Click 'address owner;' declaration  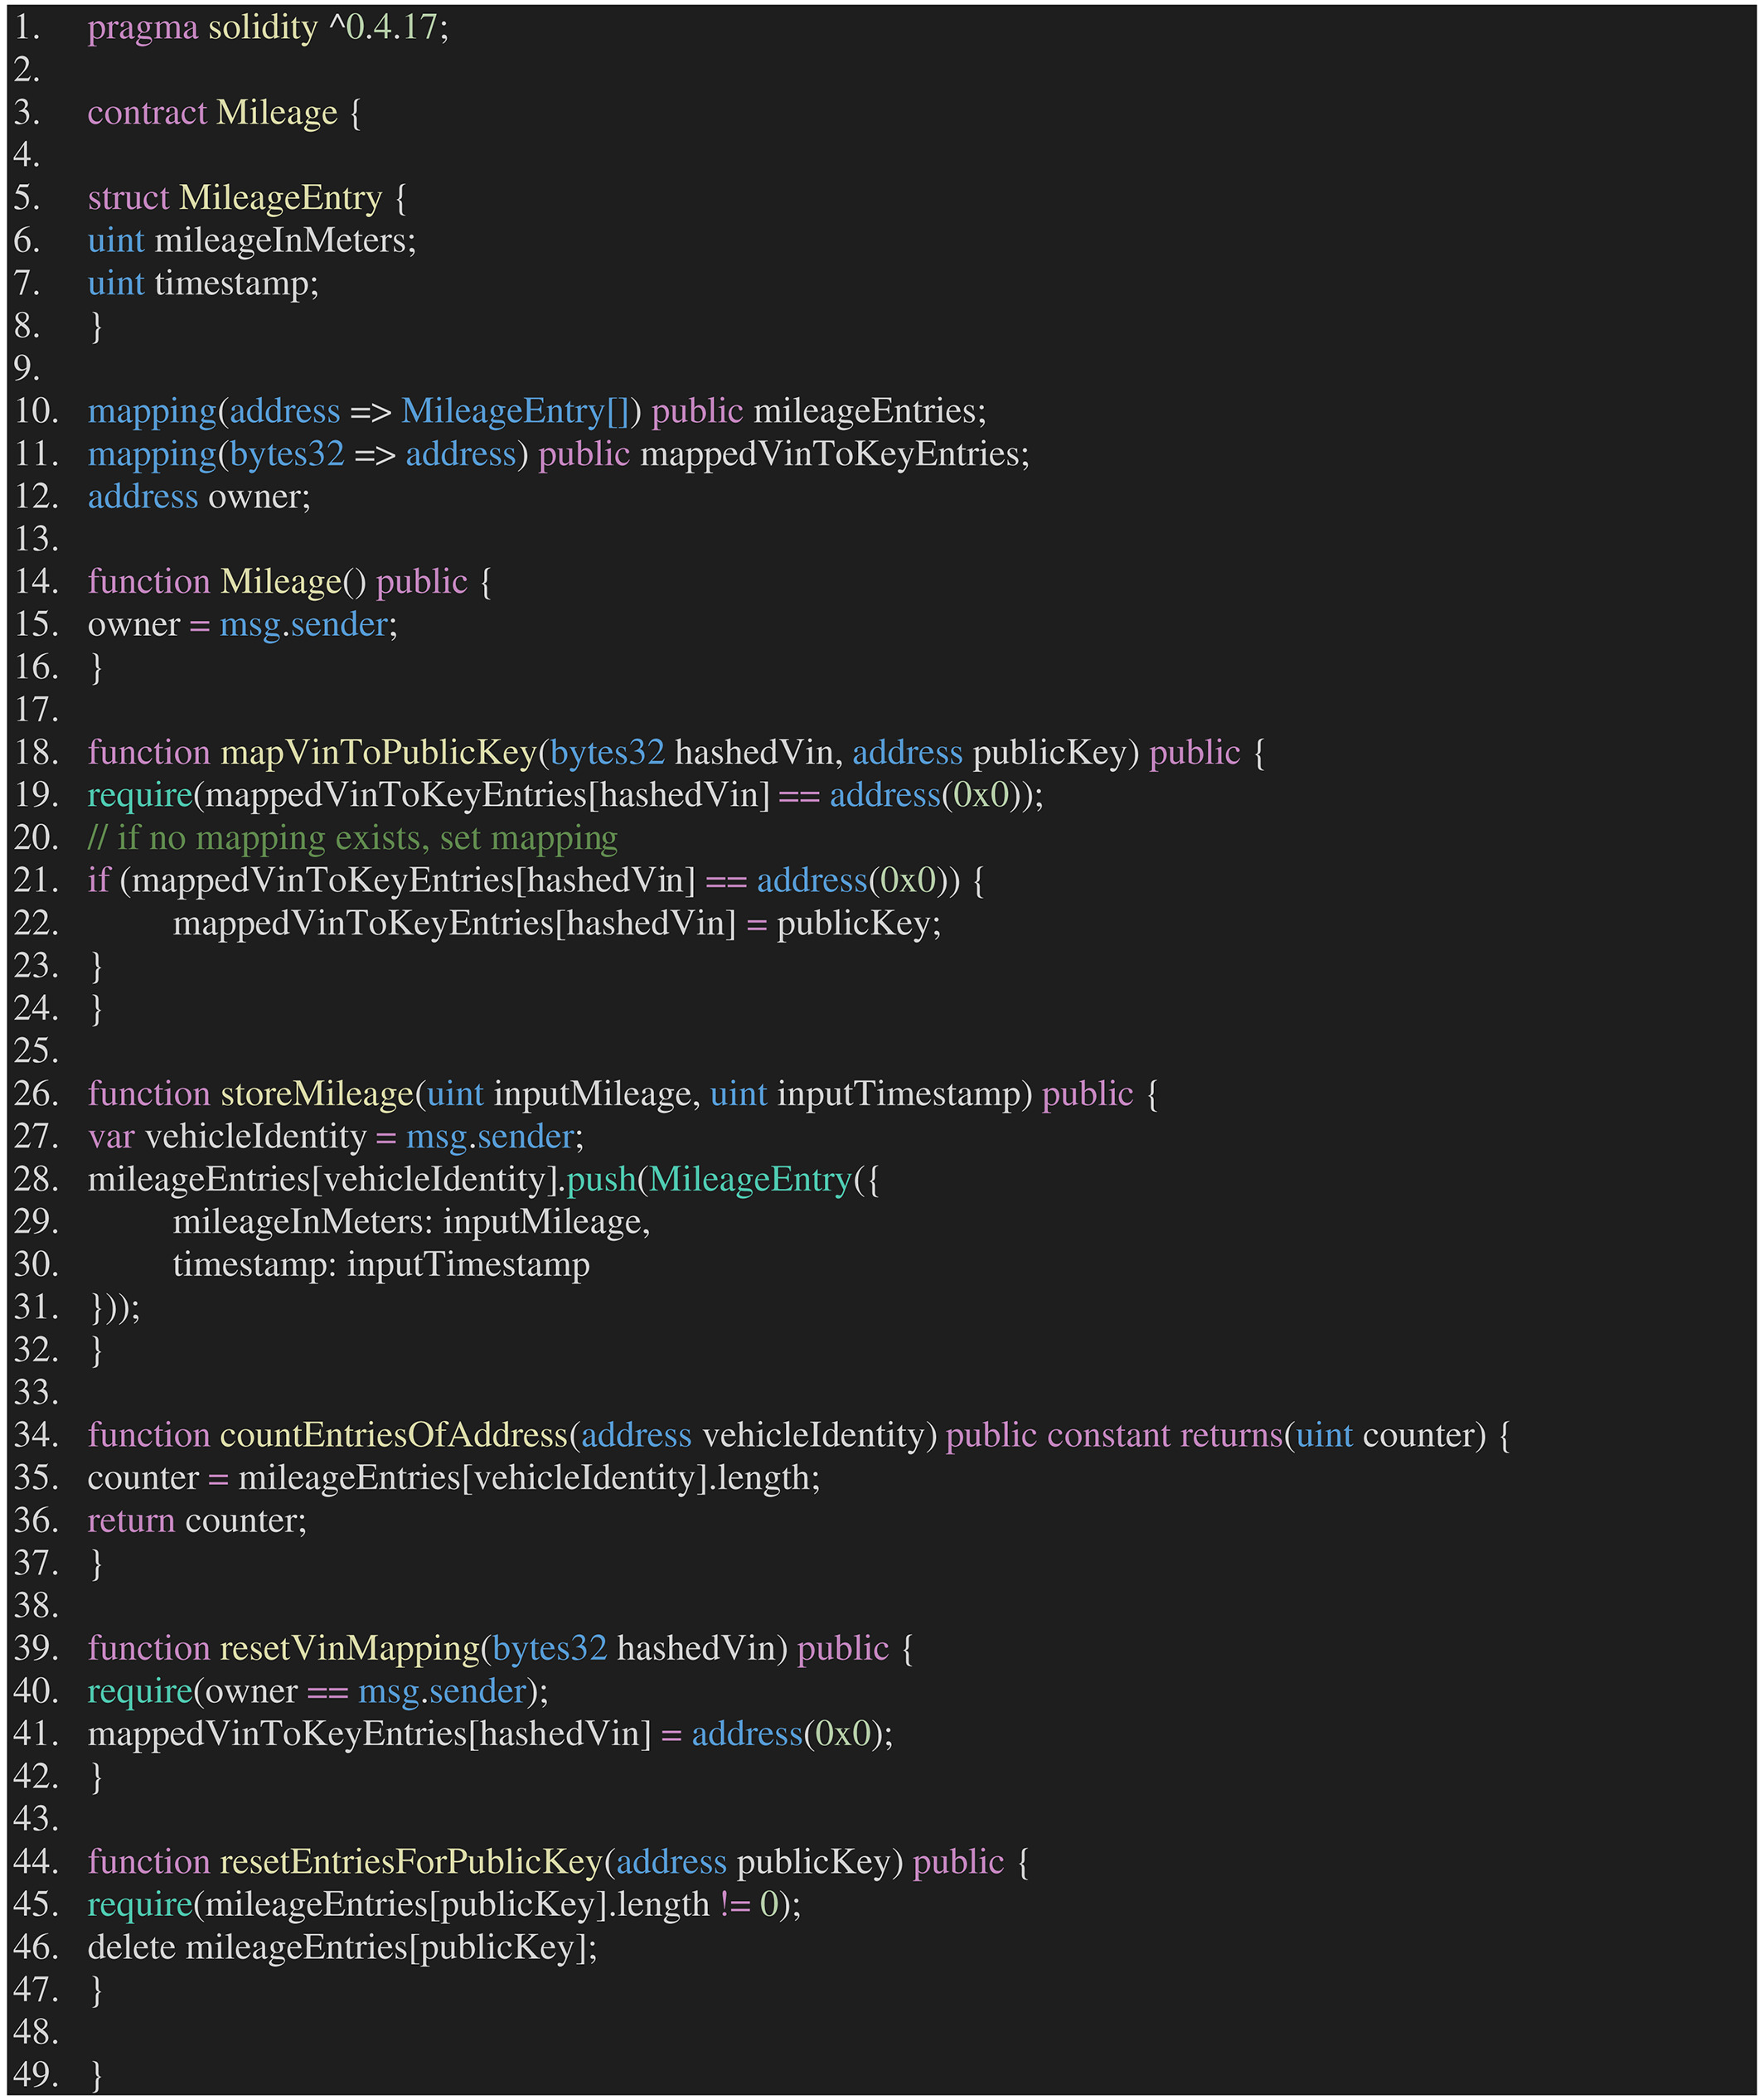tap(199, 497)
